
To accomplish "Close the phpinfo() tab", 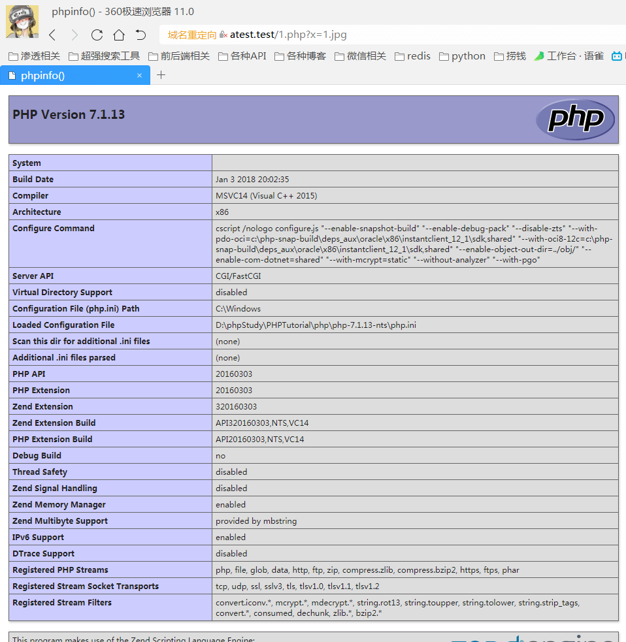I will pos(139,75).
